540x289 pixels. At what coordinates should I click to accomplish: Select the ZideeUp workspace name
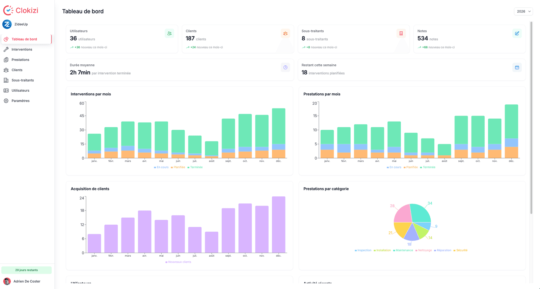click(x=21, y=24)
